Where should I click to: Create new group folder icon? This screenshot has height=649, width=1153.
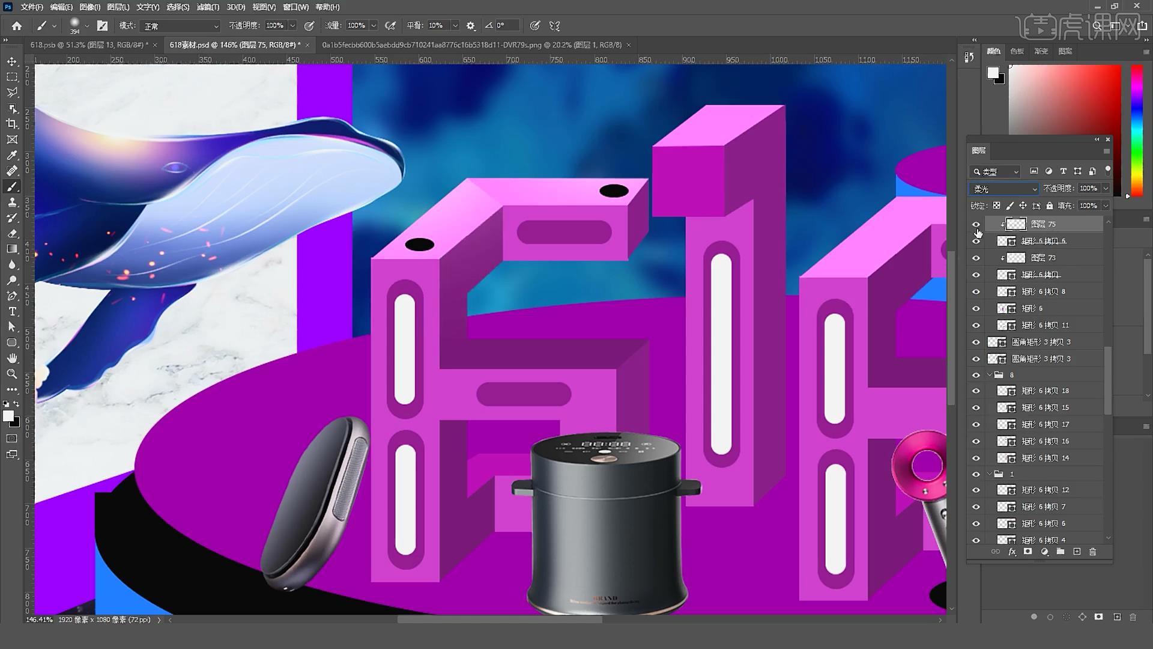pyautogui.click(x=1061, y=552)
